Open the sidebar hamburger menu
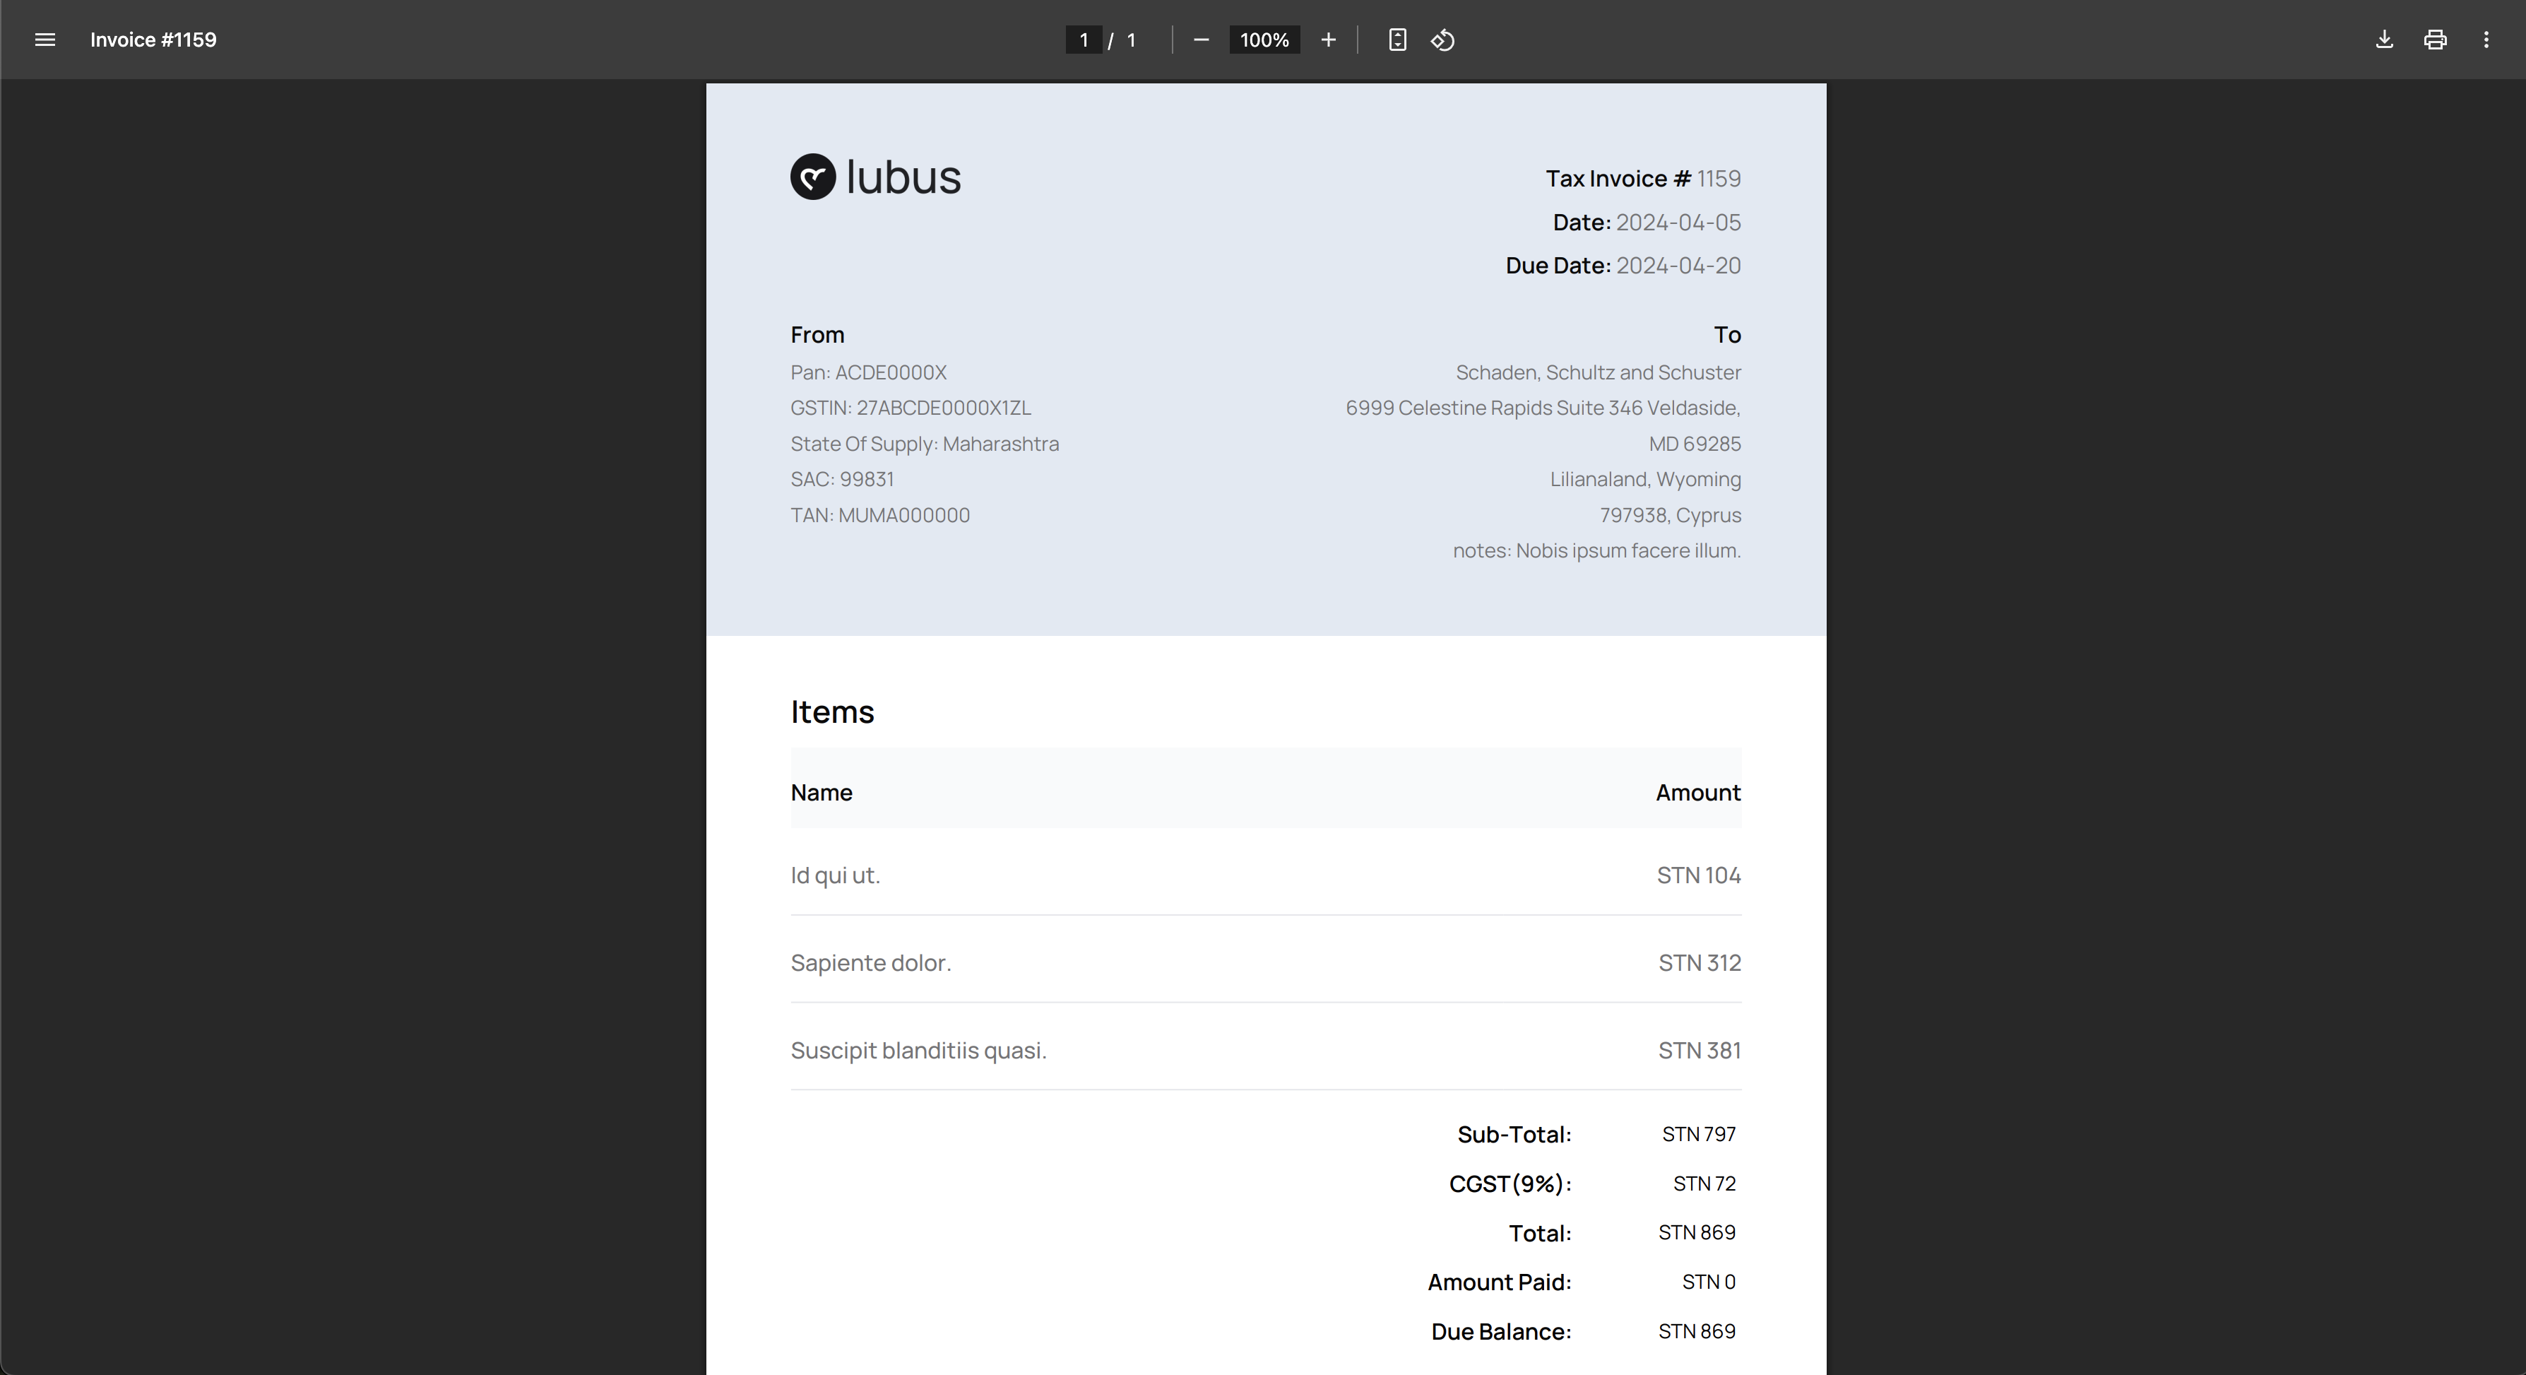The width and height of the screenshot is (2526, 1375). [45, 40]
